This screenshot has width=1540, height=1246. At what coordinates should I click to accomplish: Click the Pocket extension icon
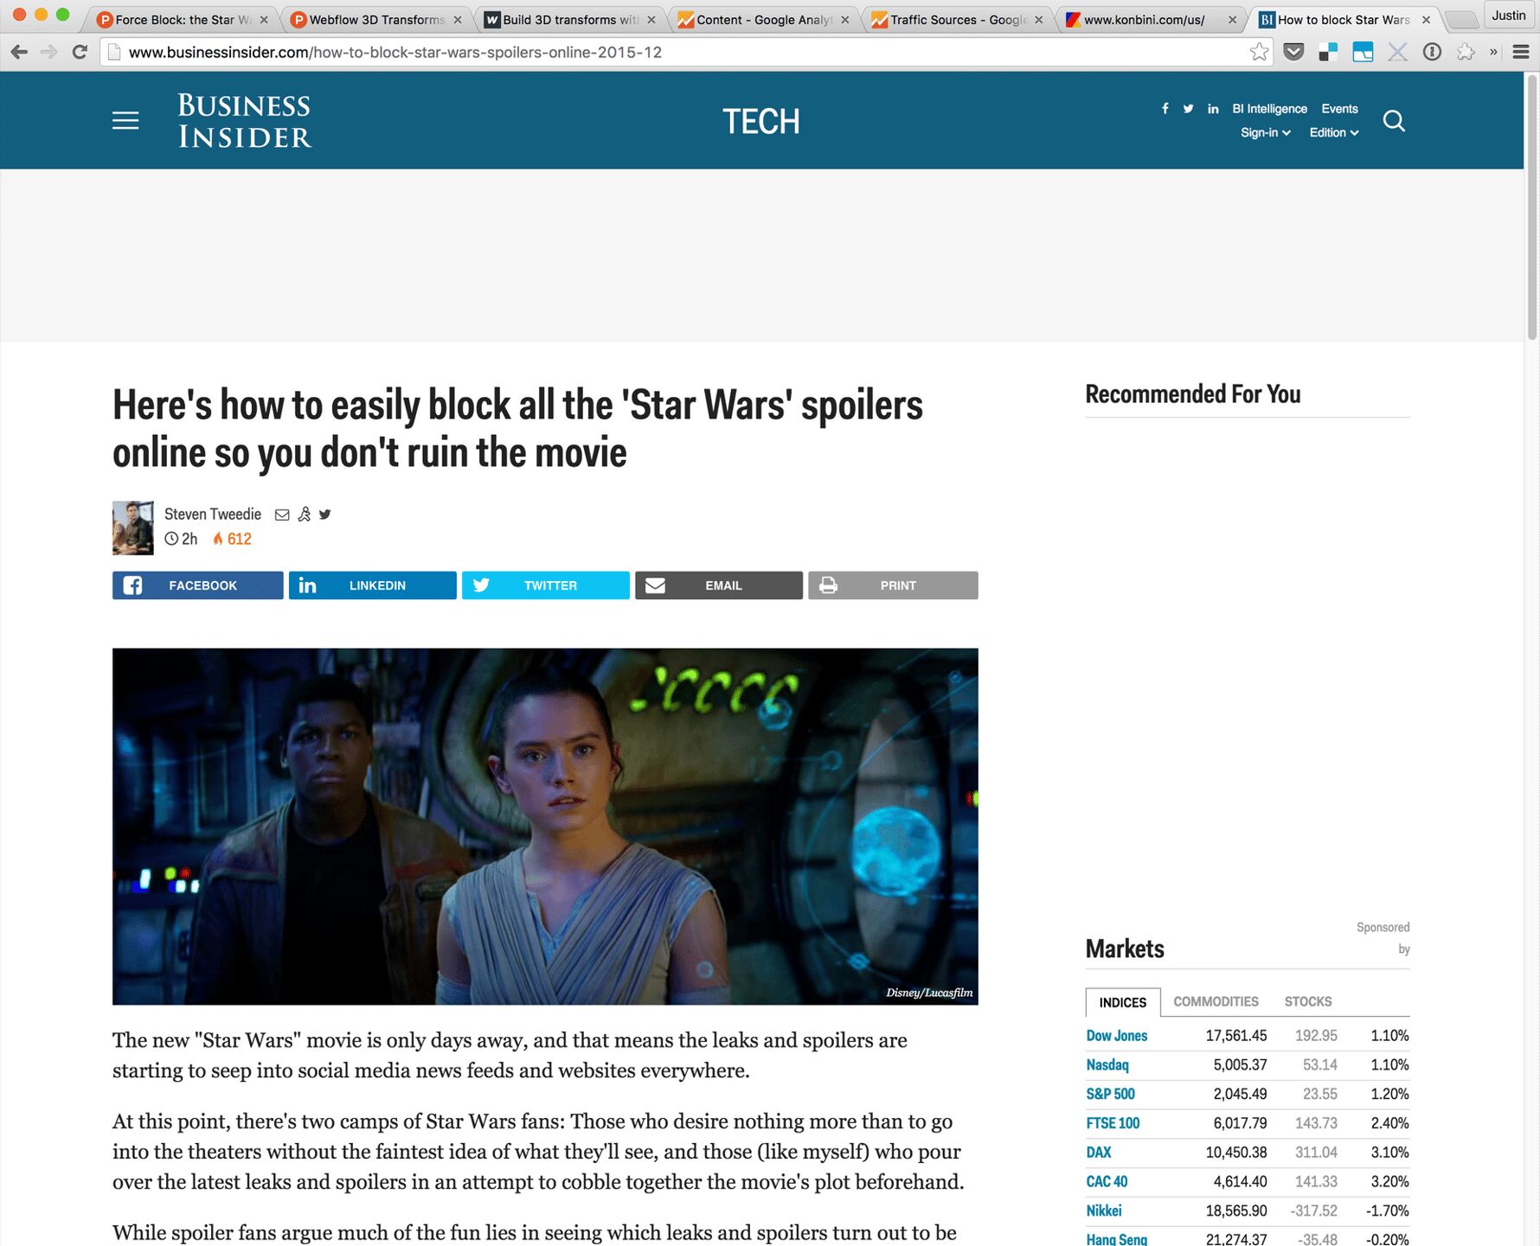[x=1293, y=52]
